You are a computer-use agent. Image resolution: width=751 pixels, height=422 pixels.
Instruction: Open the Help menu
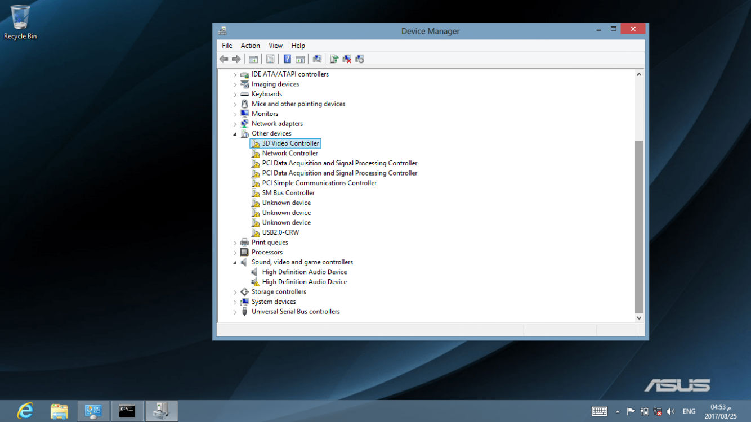[x=298, y=46]
